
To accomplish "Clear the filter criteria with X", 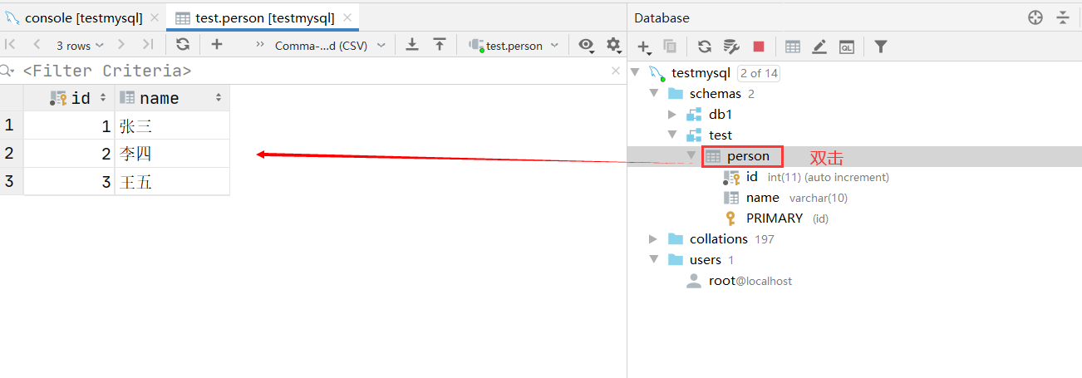I will click(616, 71).
